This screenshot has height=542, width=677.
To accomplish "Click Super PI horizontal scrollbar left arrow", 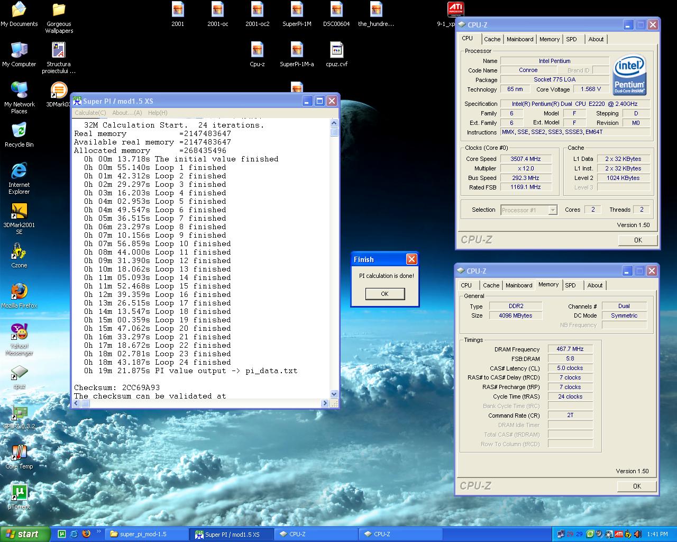I will [77, 403].
